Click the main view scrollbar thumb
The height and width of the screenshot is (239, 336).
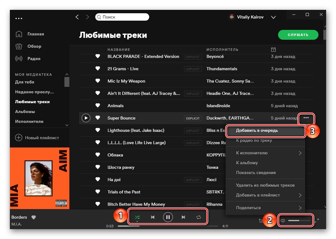tap(324, 35)
